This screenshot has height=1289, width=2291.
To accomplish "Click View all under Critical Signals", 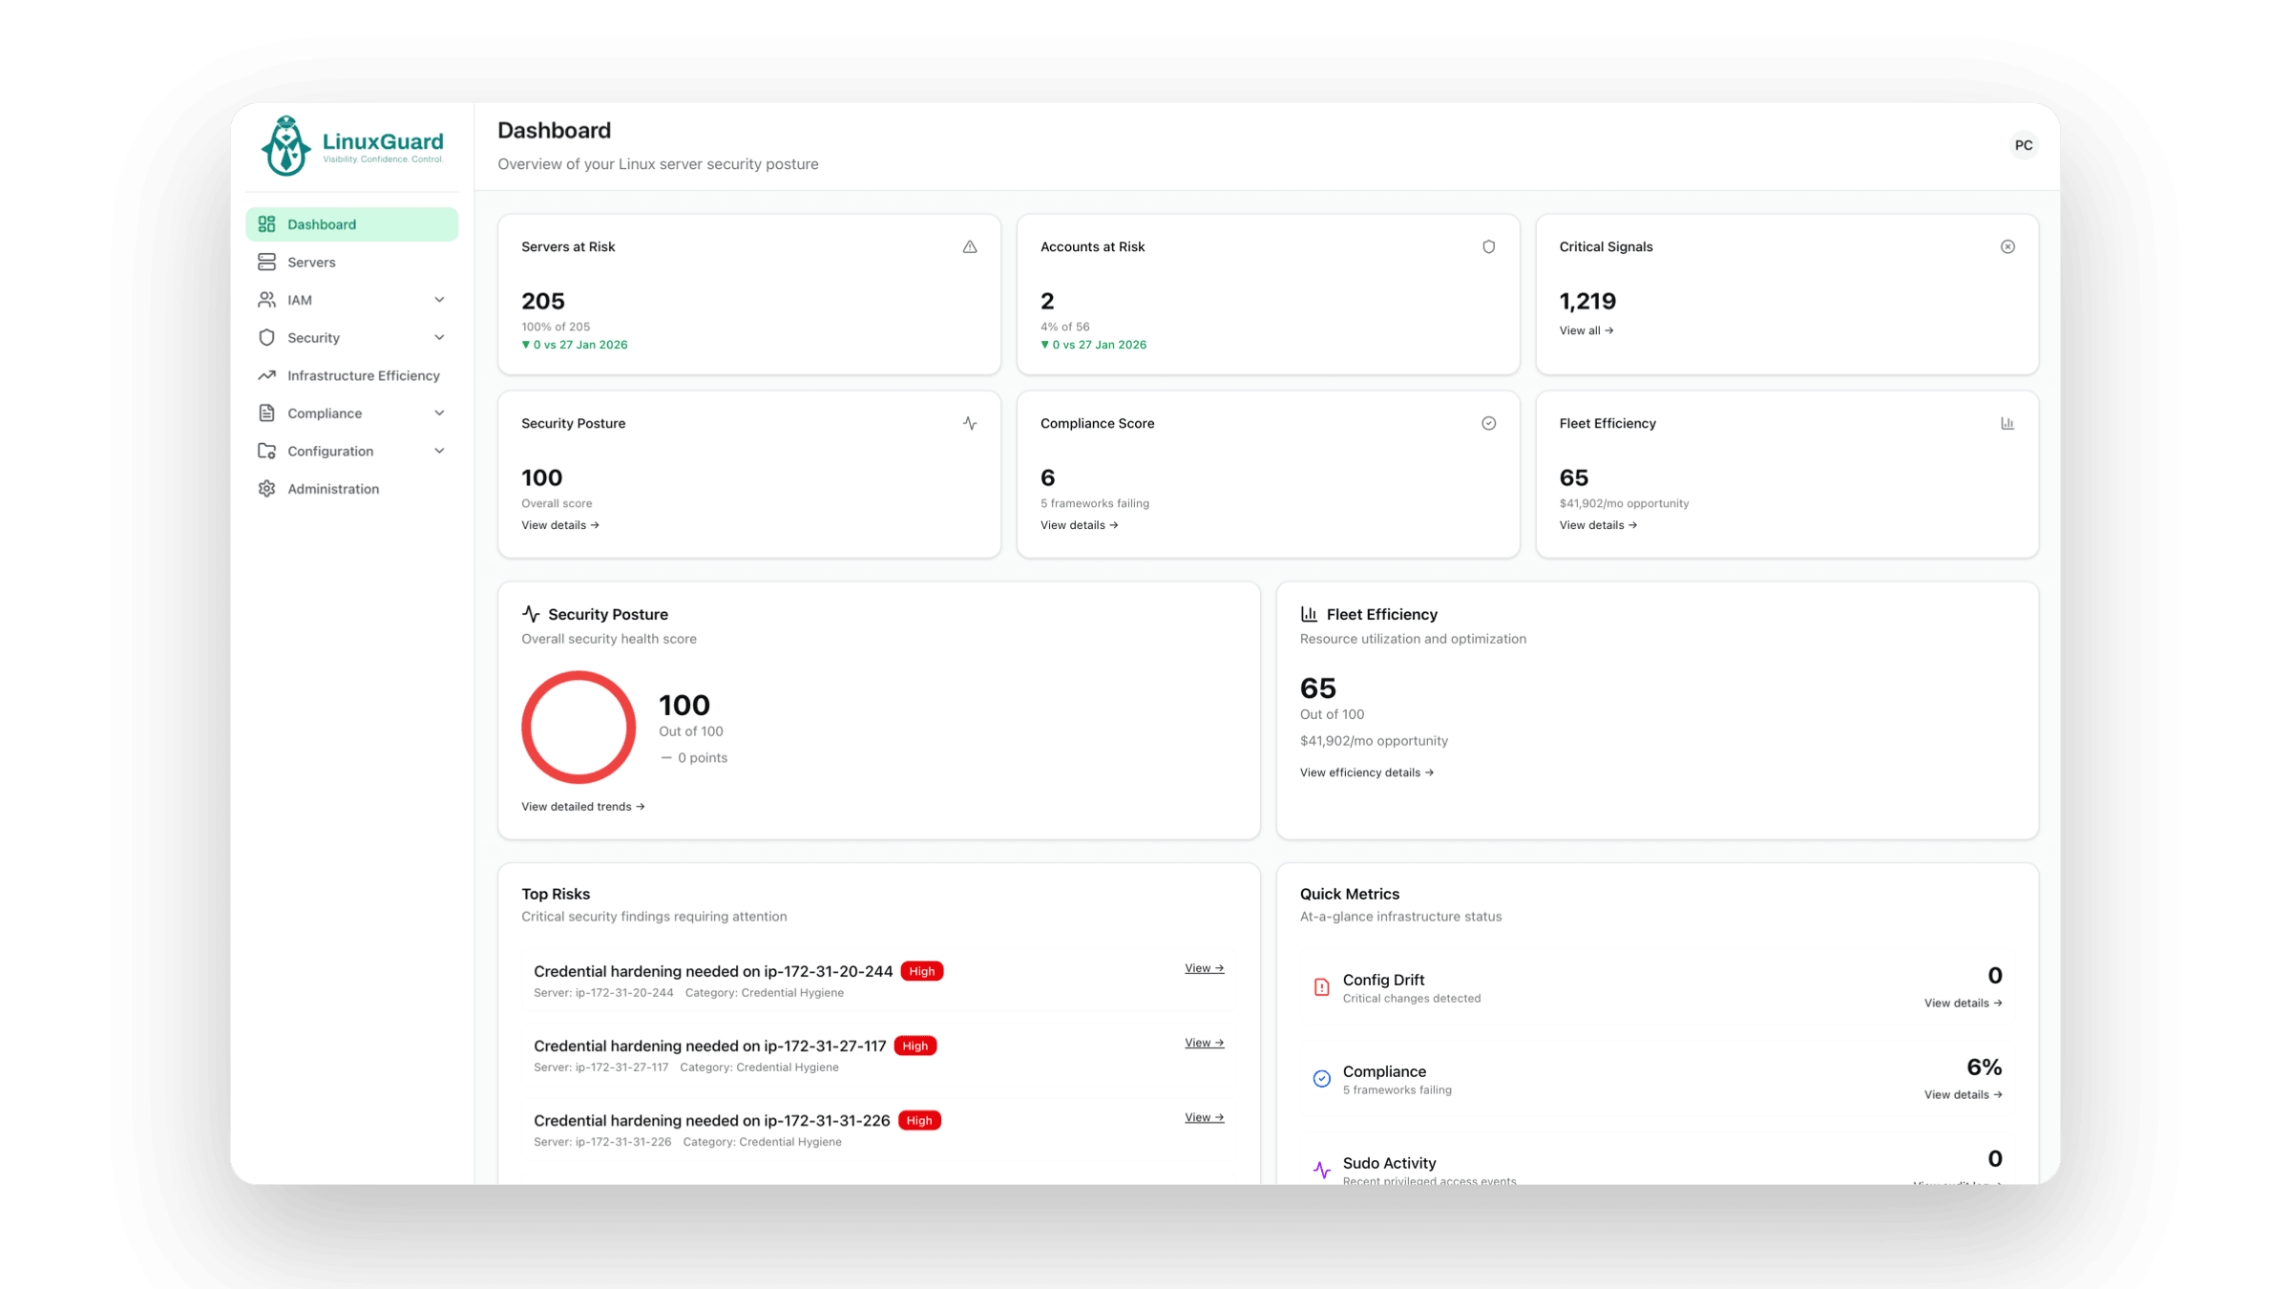I will click(1587, 330).
